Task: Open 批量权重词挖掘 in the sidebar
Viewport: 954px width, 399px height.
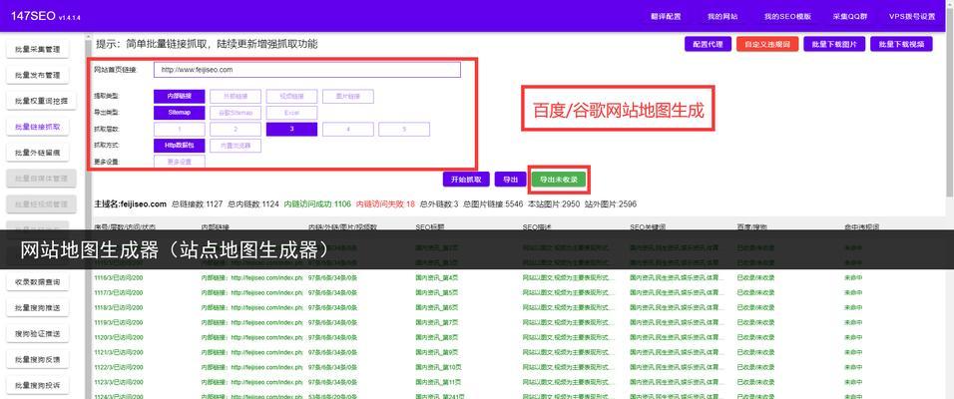Action: pyautogui.click(x=41, y=101)
